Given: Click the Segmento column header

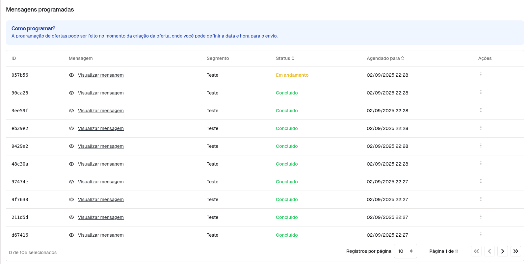Looking at the screenshot, I should tap(218, 58).
